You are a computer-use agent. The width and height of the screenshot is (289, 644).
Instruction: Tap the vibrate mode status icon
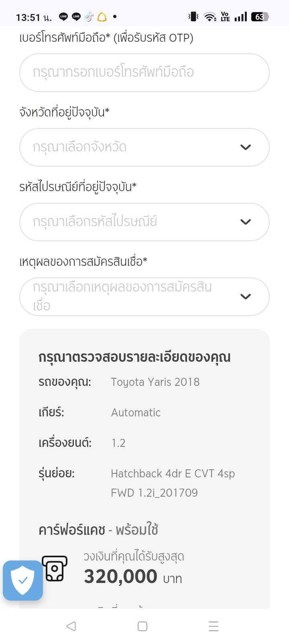[x=193, y=17]
